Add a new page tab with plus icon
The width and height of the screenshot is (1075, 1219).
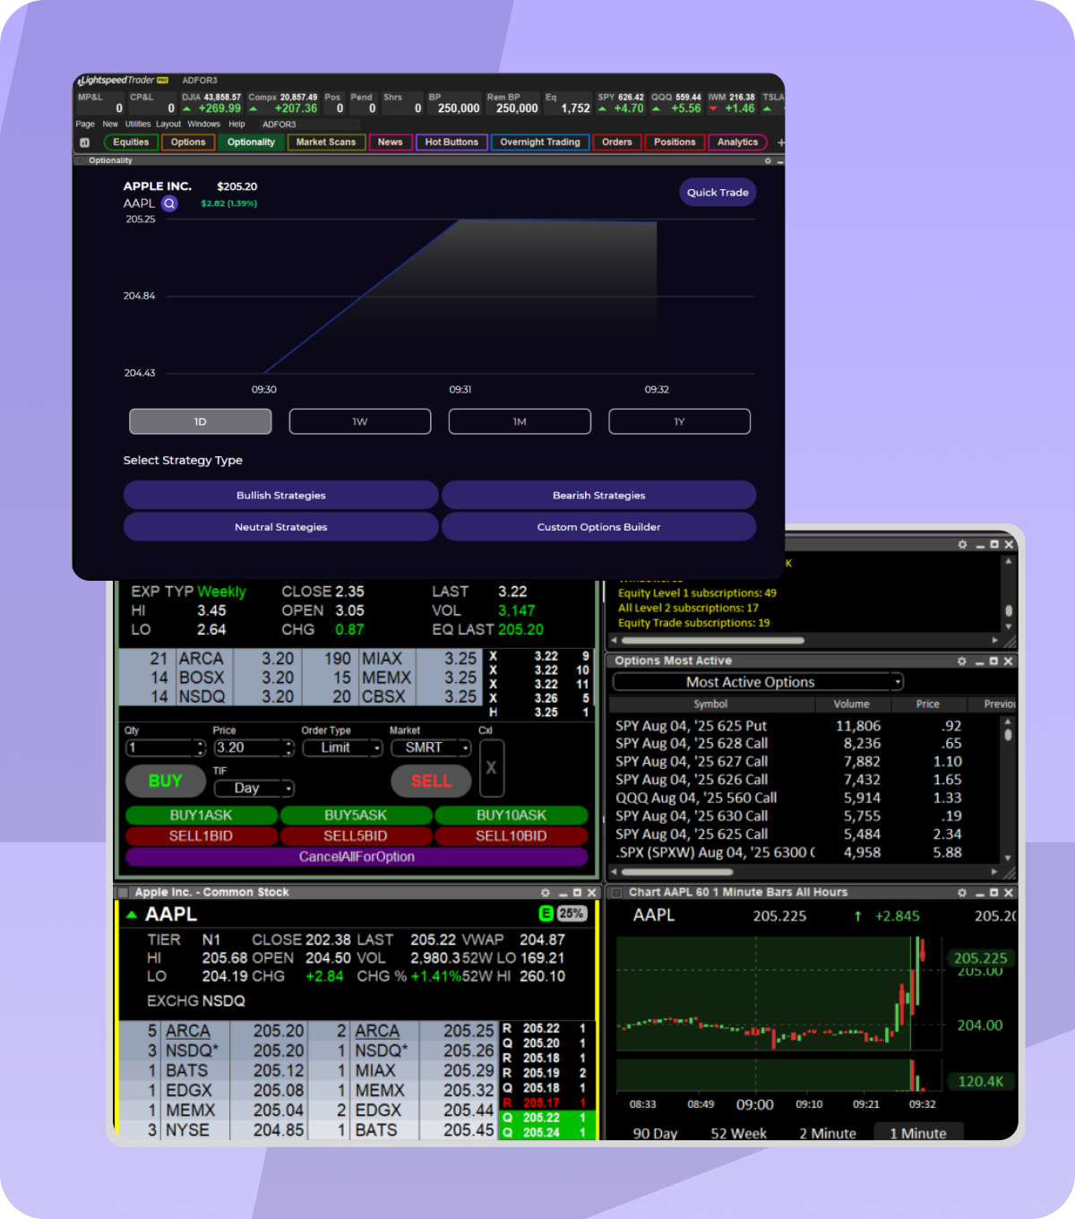click(781, 143)
